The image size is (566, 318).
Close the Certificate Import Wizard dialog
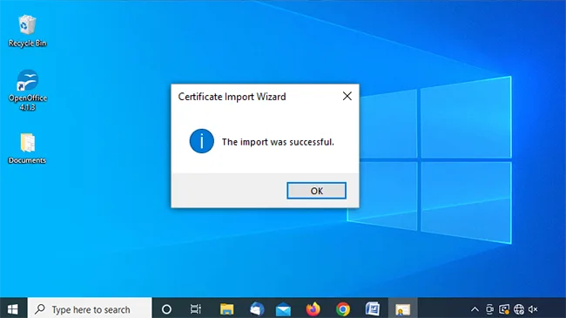pyautogui.click(x=347, y=96)
